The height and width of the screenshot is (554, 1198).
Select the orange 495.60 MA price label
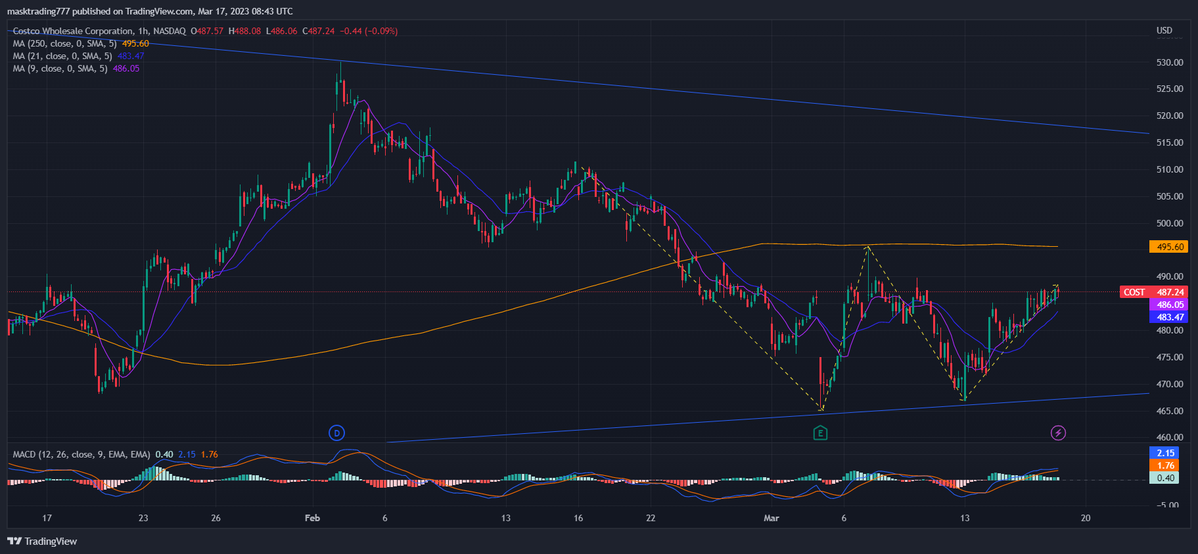point(1168,247)
